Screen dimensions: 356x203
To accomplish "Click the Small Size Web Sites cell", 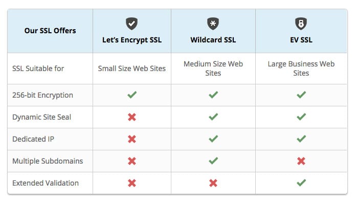I will click(x=132, y=69).
